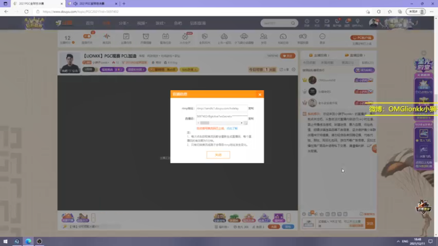The image size is (438, 246).
Task: Open the gauge speedometer icon in toolbar
Action: (283, 36)
